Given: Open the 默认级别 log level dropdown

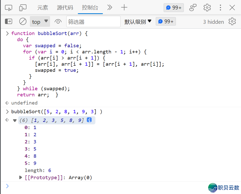Looking at the screenshot, I should point(138,22).
